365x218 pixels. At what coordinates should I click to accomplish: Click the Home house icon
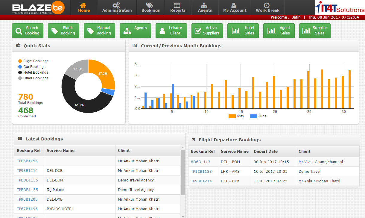pyautogui.click(x=84, y=5)
